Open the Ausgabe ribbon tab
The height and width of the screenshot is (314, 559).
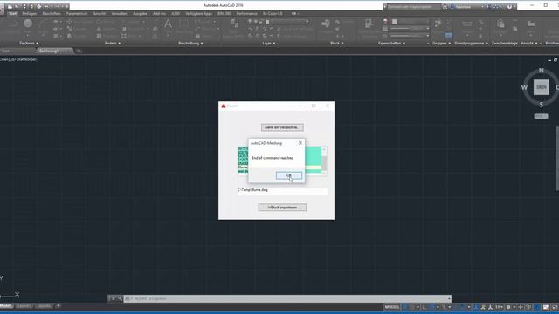click(x=140, y=14)
